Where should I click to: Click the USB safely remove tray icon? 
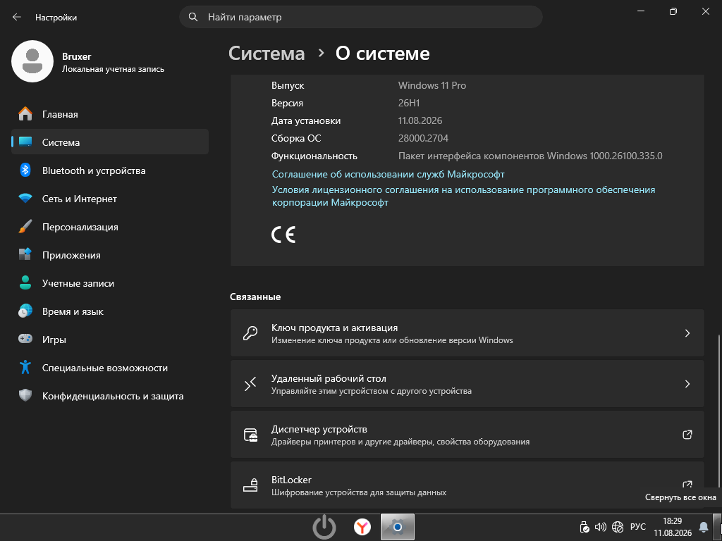point(584,527)
